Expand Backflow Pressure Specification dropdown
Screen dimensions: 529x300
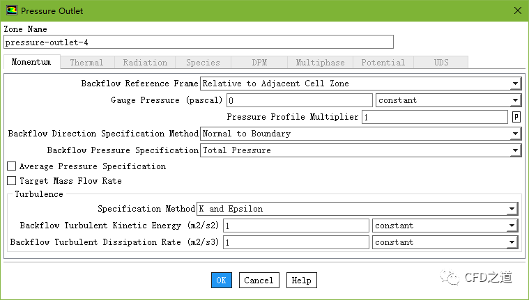(360, 150)
